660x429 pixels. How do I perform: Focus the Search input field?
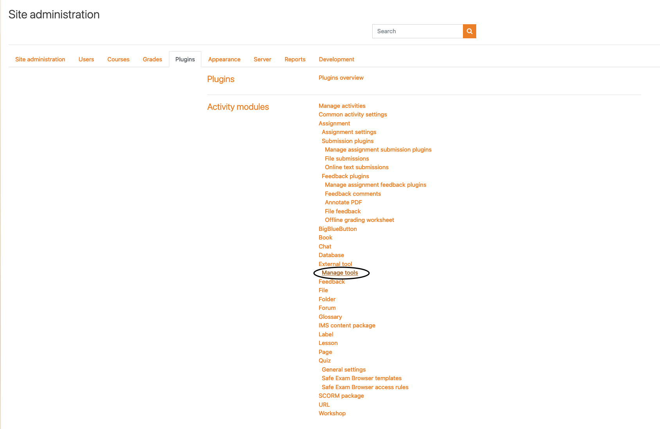(417, 31)
